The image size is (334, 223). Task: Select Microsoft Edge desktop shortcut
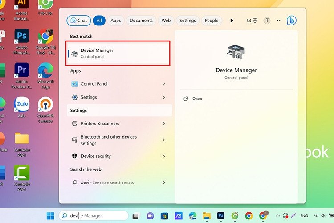tap(45, 76)
